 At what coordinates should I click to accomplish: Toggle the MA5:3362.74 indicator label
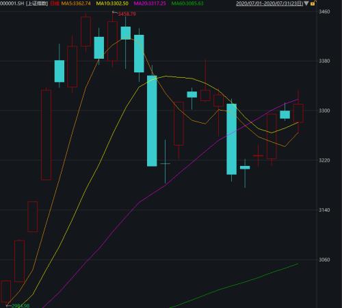click(76, 3)
